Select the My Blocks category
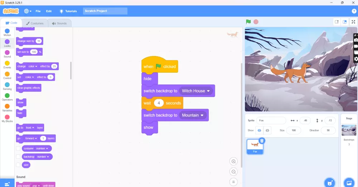 pyautogui.click(x=7, y=119)
